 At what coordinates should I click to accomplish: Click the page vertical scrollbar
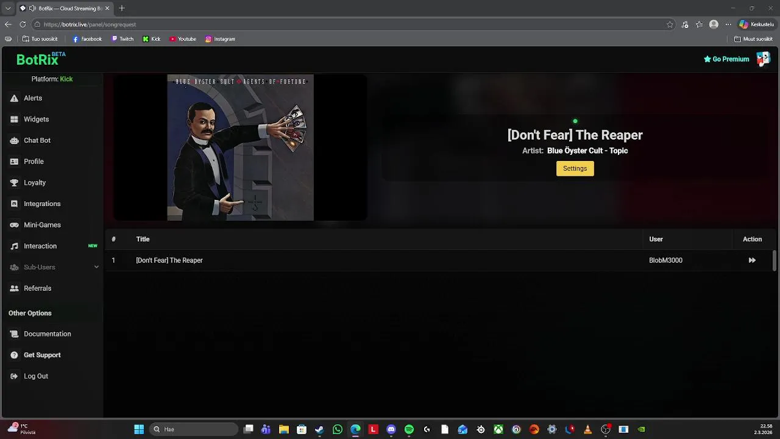775,260
